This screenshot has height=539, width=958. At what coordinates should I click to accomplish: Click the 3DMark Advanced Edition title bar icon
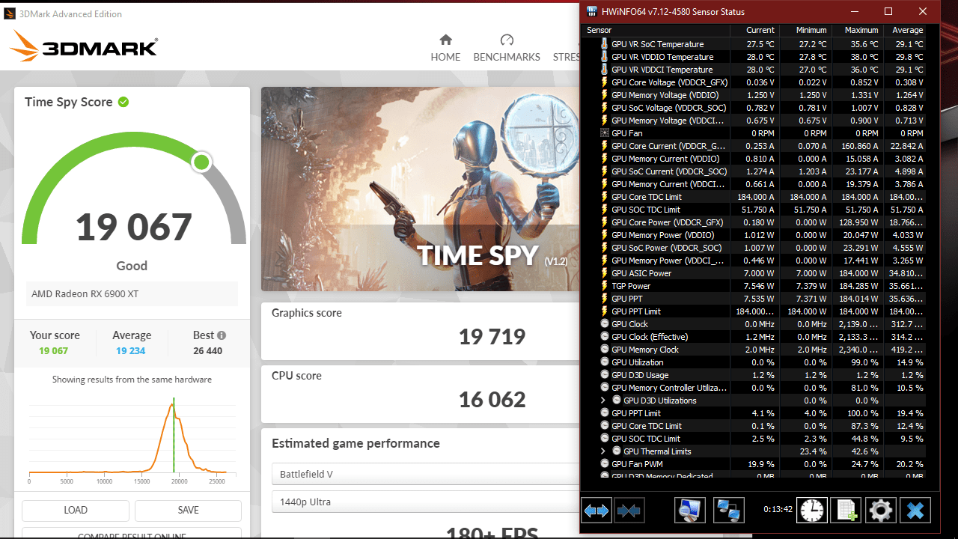coord(9,13)
